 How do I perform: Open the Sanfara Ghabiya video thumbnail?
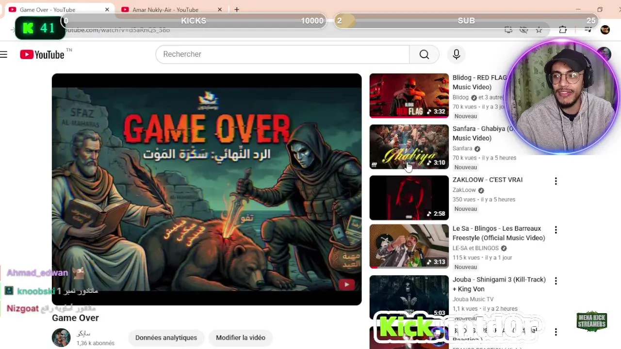409,147
